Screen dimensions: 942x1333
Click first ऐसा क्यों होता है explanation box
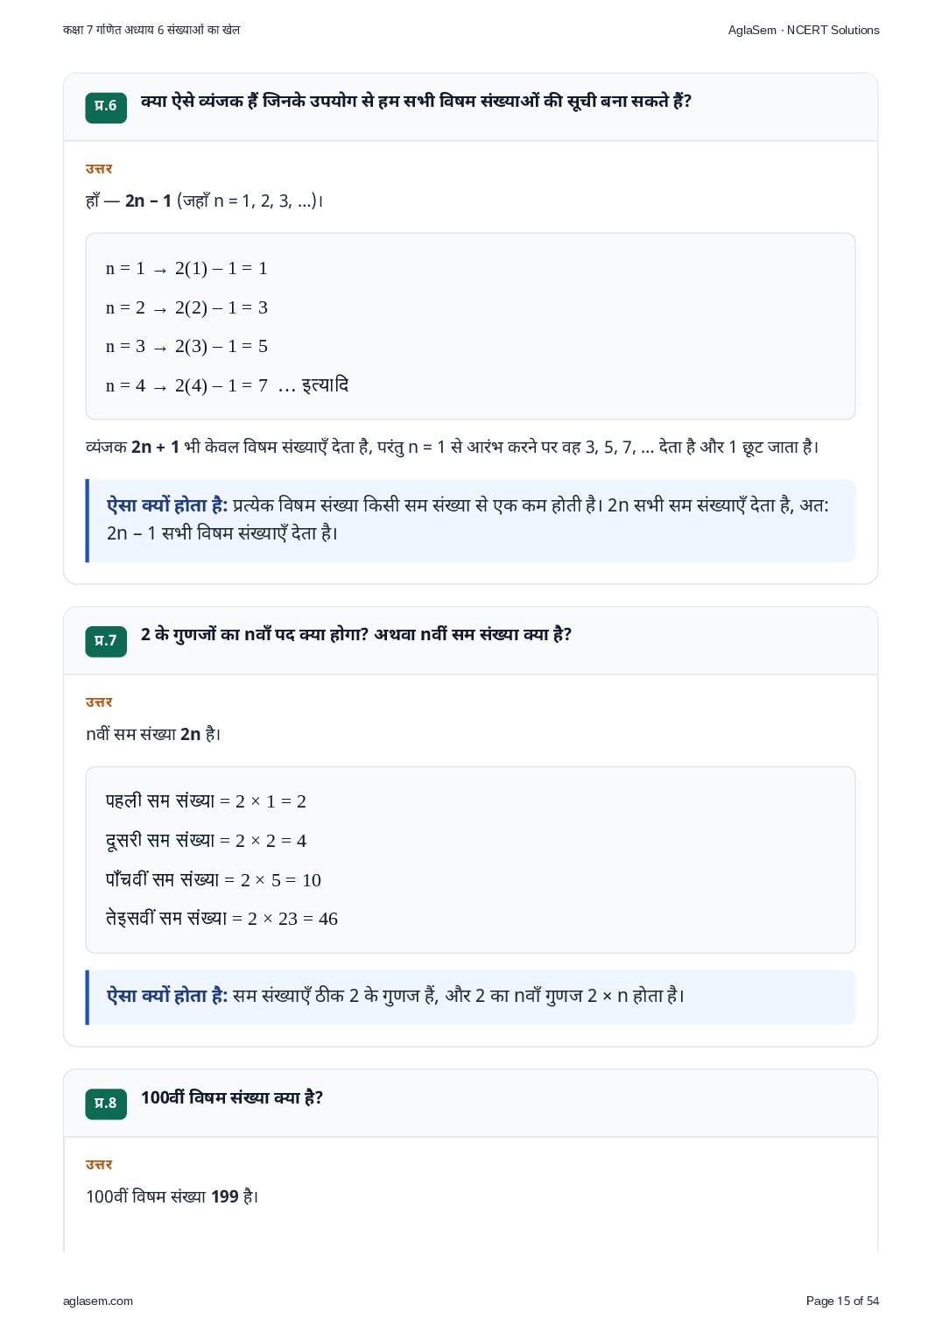point(470,520)
